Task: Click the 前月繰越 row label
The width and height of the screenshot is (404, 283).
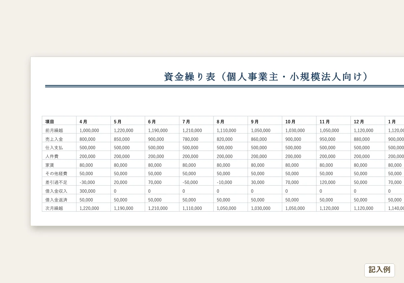Action: click(x=59, y=130)
